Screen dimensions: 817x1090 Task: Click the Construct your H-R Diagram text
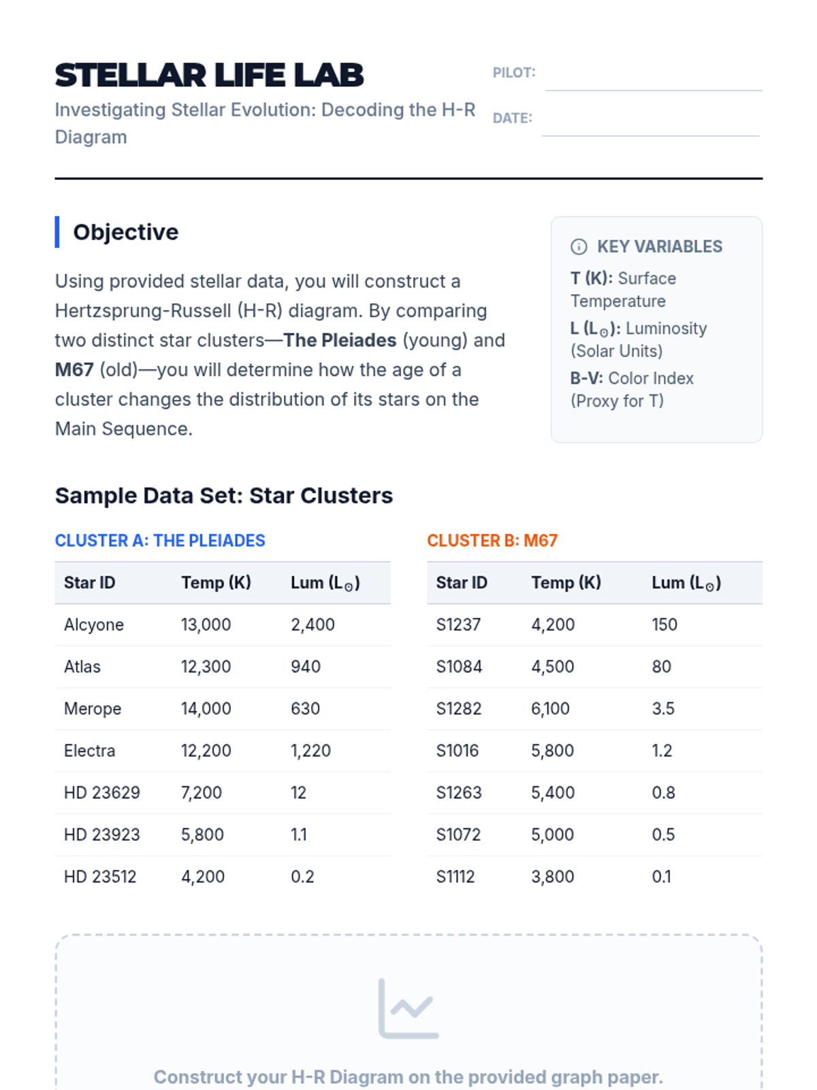(408, 1077)
